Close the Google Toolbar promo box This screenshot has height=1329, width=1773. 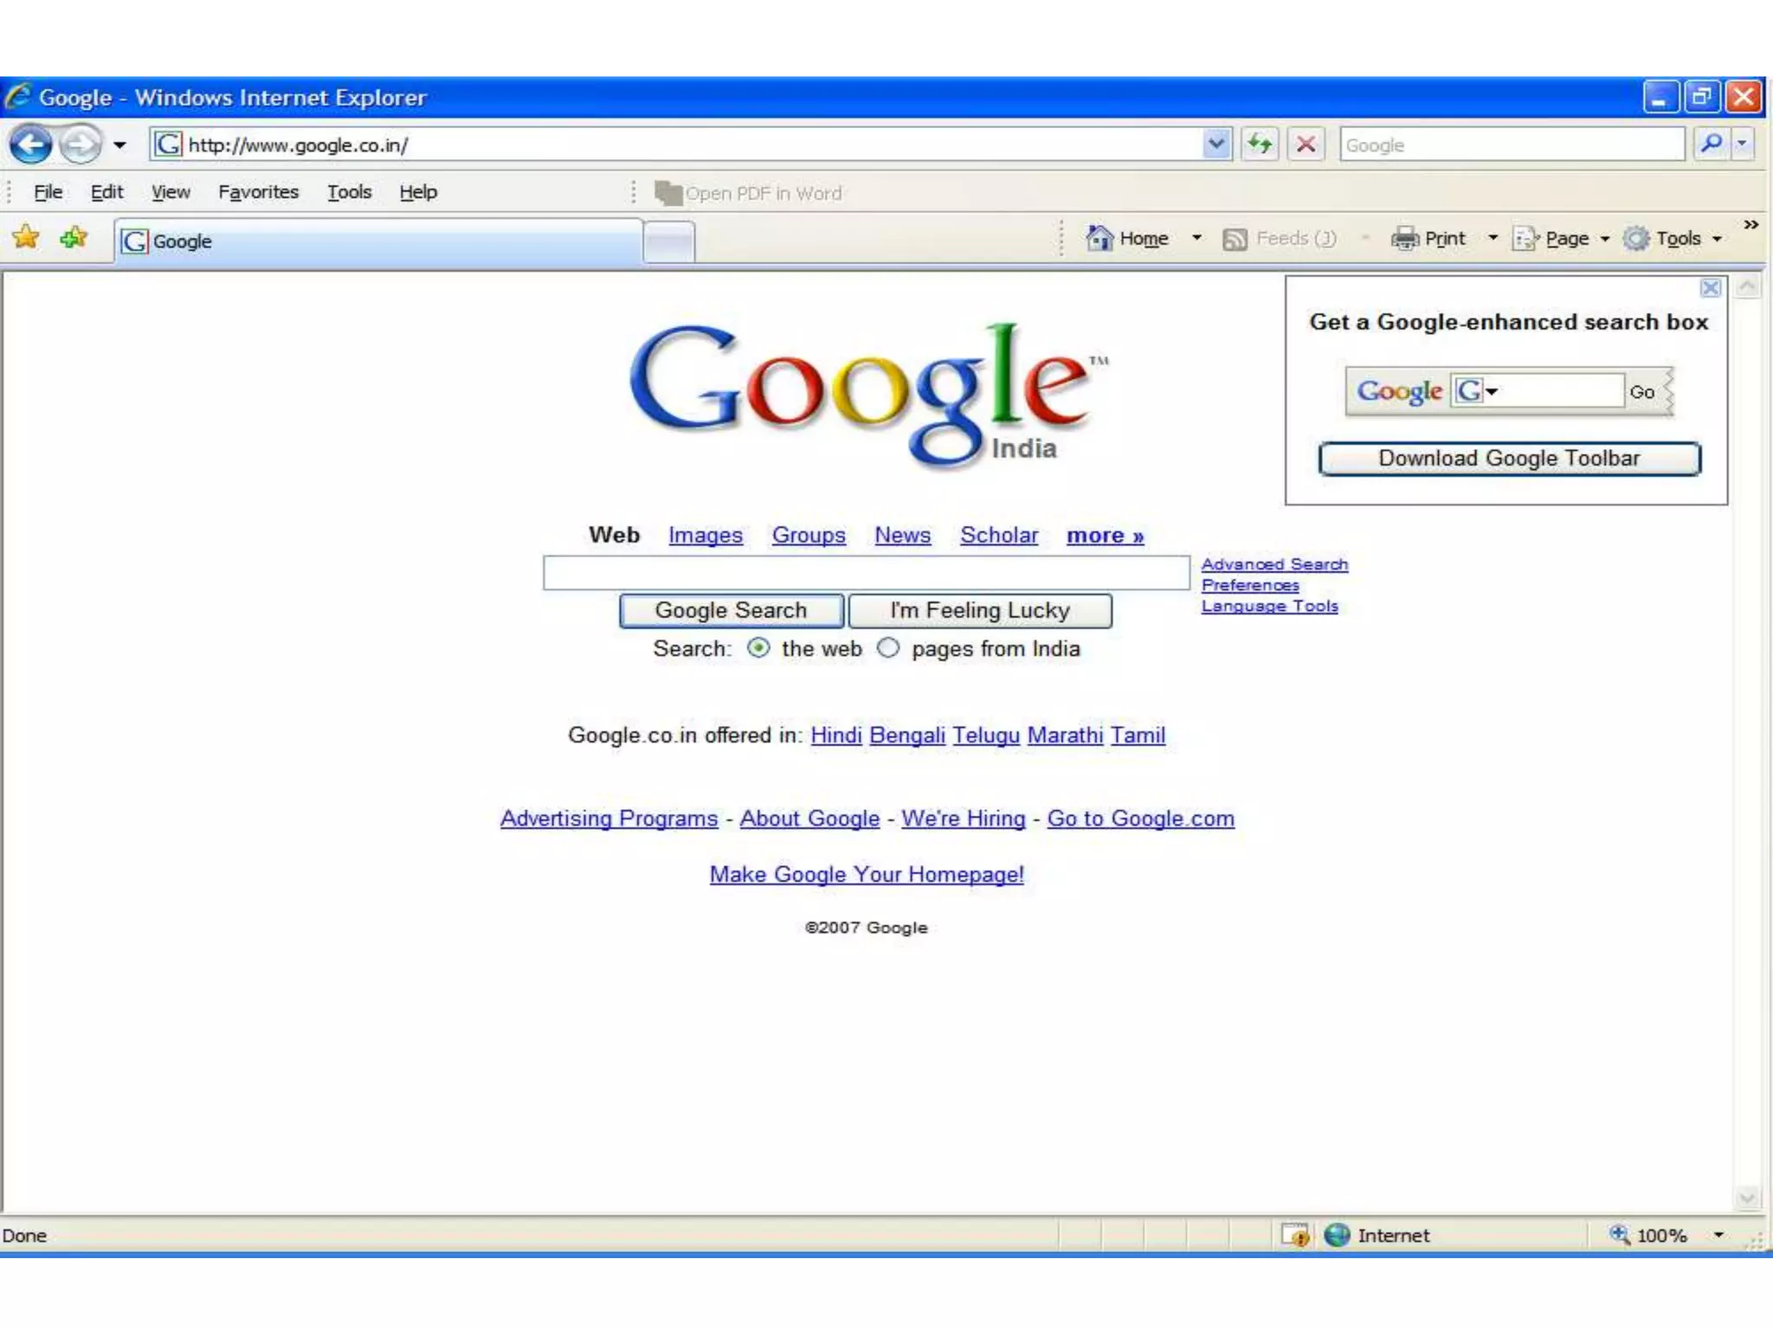pyautogui.click(x=1710, y=288)
